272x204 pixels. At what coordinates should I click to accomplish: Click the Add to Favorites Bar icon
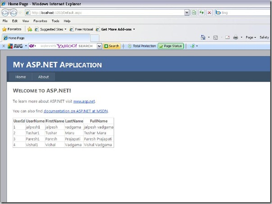tap(30, 29)
